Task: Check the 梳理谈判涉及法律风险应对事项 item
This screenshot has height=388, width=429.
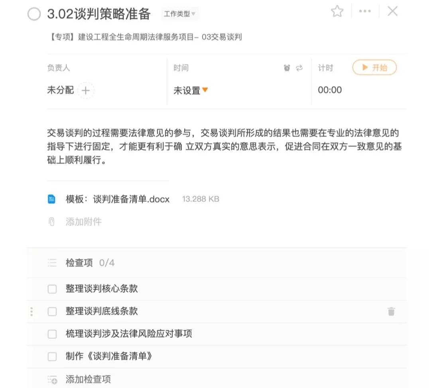Action: (52, 334)
